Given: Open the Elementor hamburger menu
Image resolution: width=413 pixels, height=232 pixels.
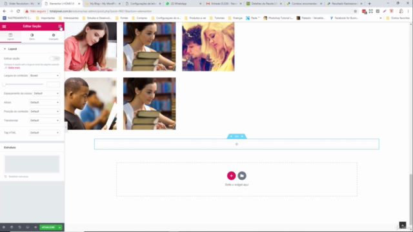Looking at the screenshot, I should 4,26.
